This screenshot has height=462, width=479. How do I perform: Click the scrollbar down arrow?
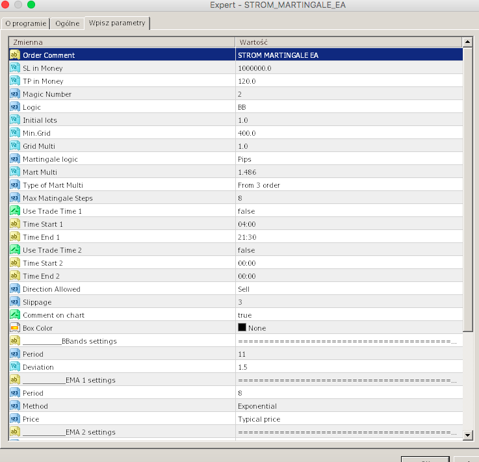coord(467,435)
